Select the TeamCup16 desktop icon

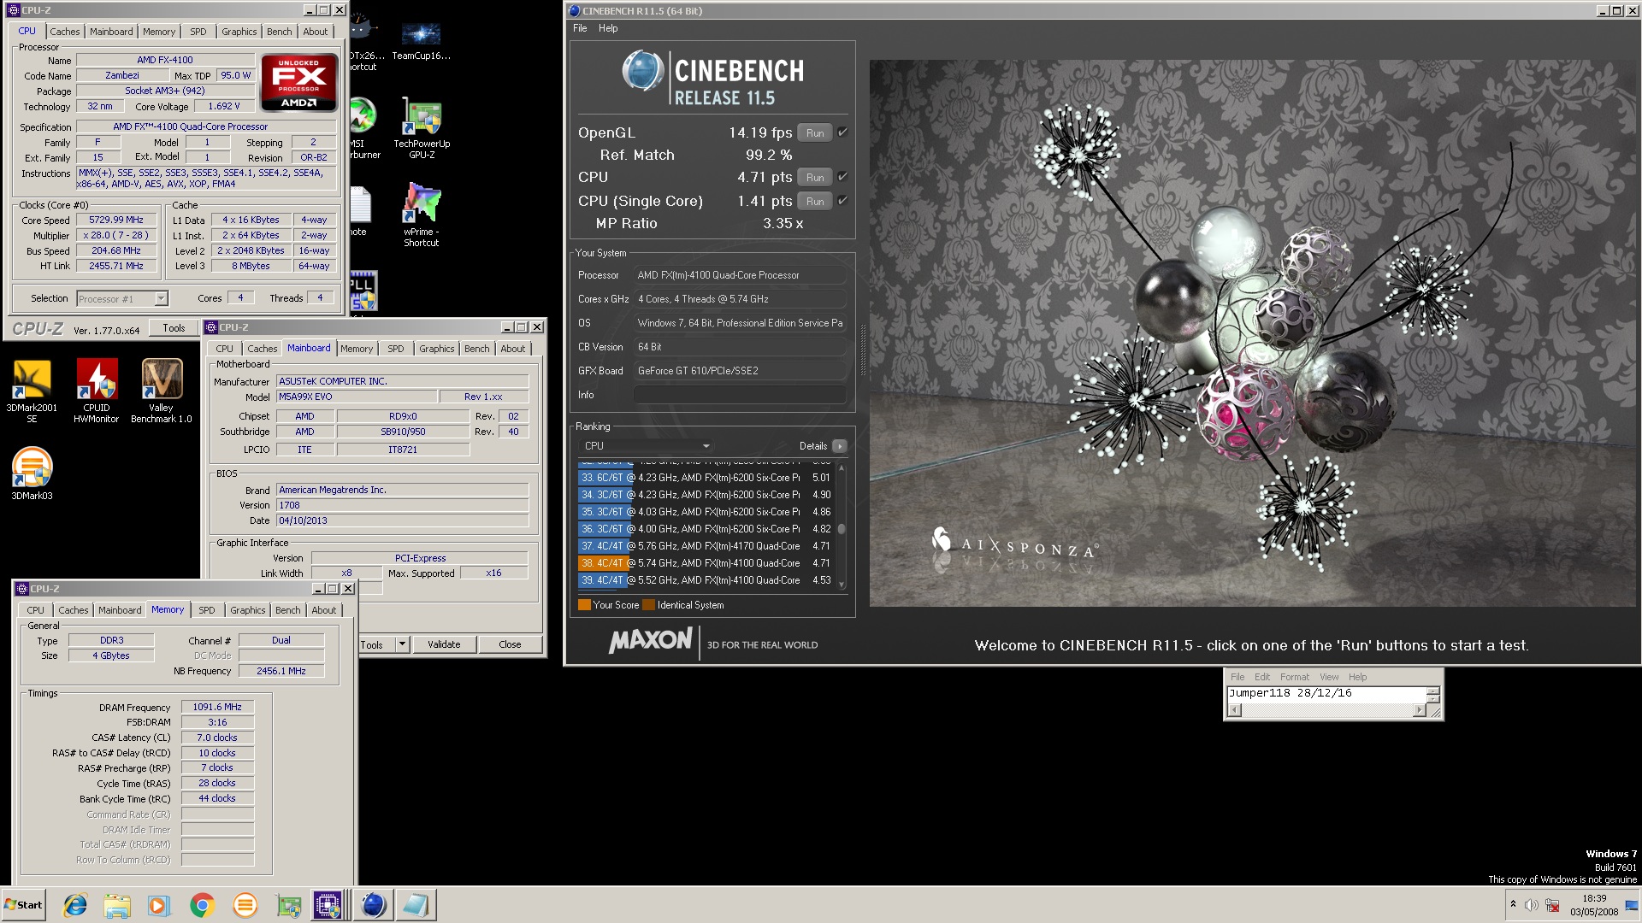coord(422,40)
